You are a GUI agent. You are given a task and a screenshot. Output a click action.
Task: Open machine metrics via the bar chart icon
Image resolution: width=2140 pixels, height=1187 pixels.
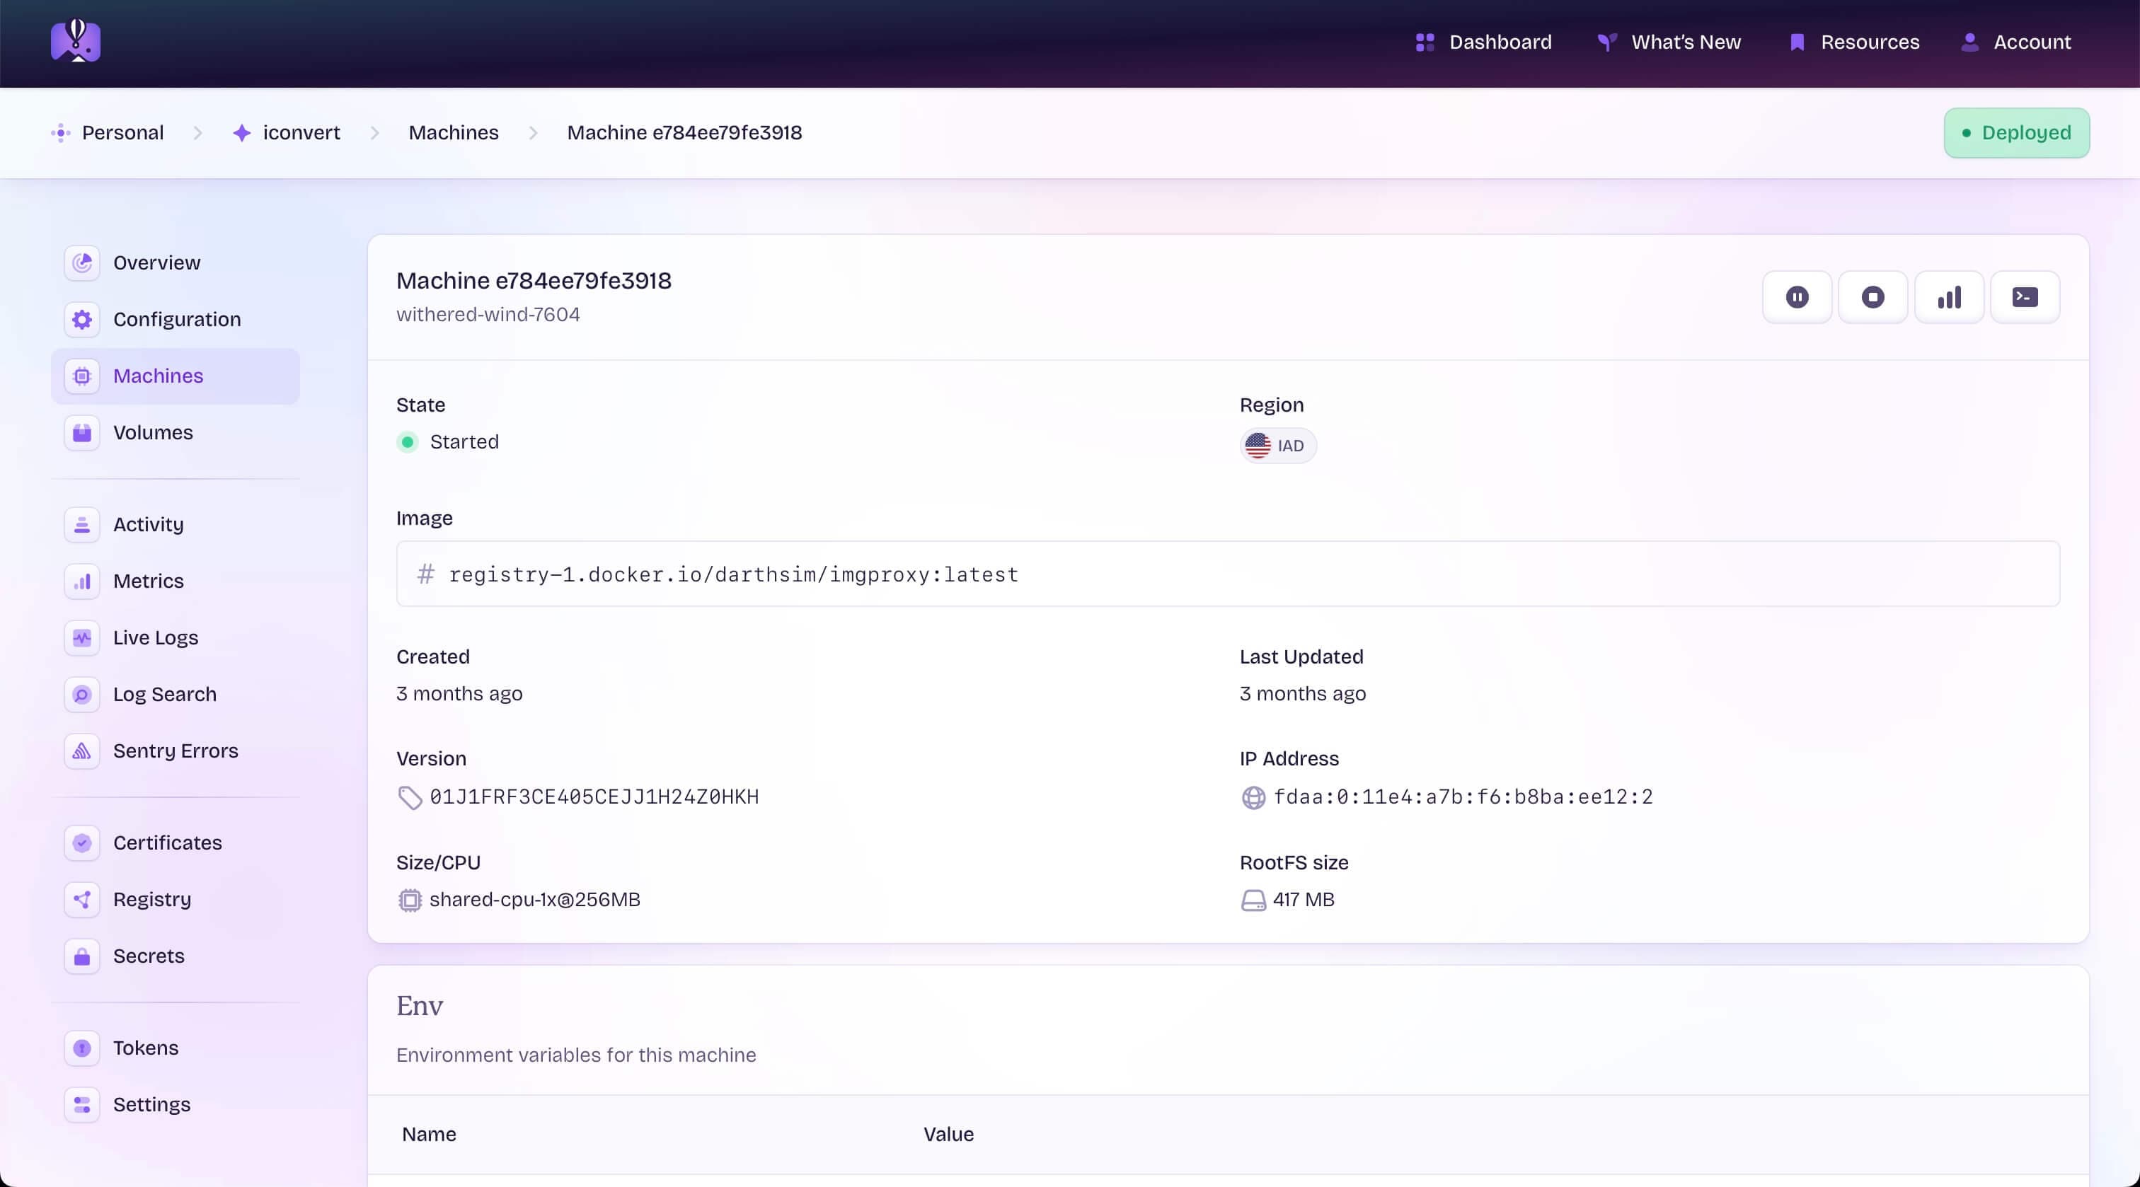click(1949, 296)
